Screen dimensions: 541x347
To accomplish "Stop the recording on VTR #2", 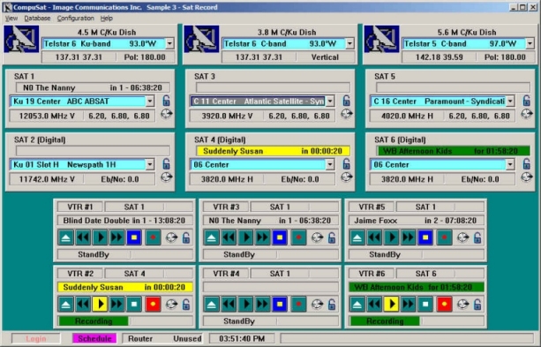I will point(134,305).
